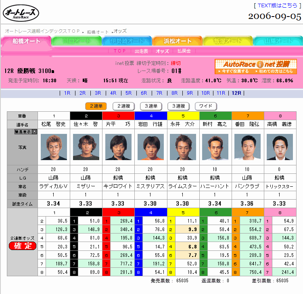Click photo of rider 永井 大介
The width and height of the screenshot is (303, 294).
183,147
